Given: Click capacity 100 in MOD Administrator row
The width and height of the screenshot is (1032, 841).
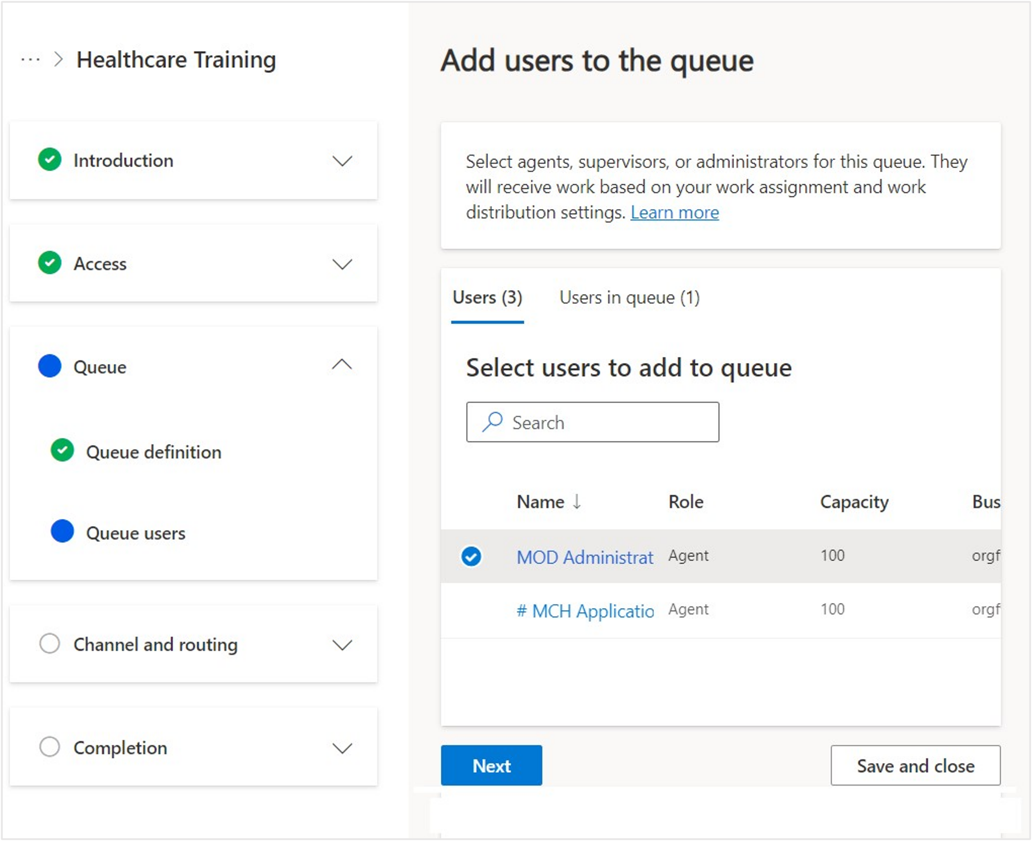Looking at the screenshot, I should click(x=833, y=555).
